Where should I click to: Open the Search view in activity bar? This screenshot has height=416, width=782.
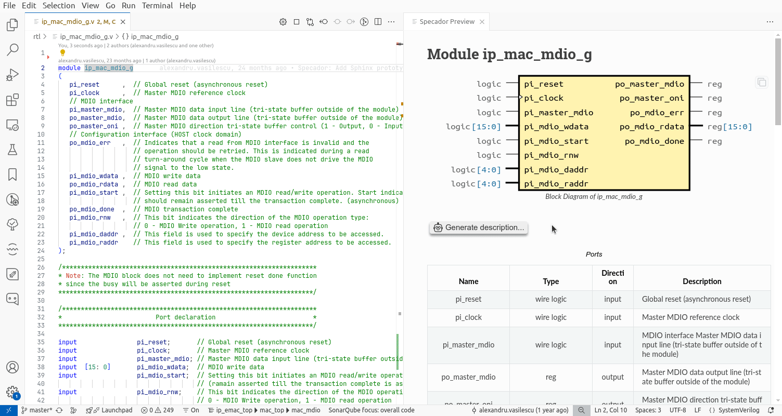[x=12, y=50]
